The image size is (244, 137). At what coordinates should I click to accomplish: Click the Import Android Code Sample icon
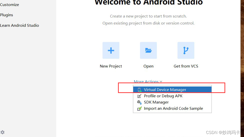[x=139, y=108]
